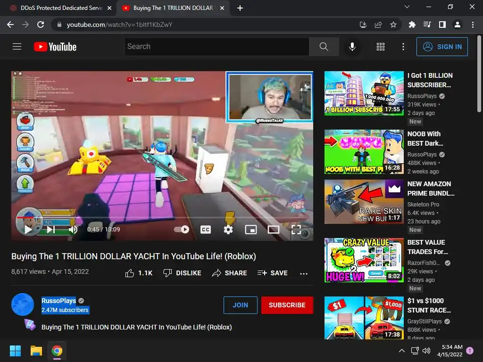Click the SIGN IN button
Screen dimensions: 483x362
[x=442, y=47]
